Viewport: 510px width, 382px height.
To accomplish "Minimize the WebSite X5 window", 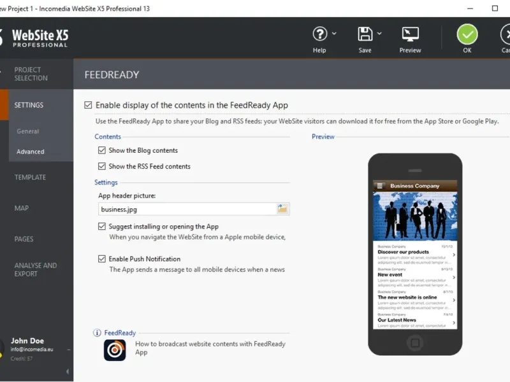I will point(470,8).
